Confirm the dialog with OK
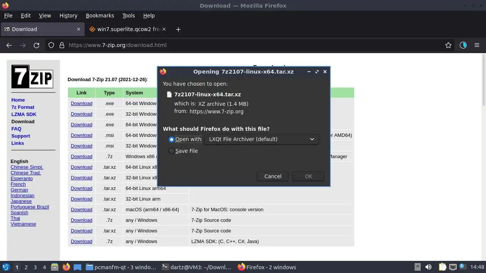 [308, 176]
